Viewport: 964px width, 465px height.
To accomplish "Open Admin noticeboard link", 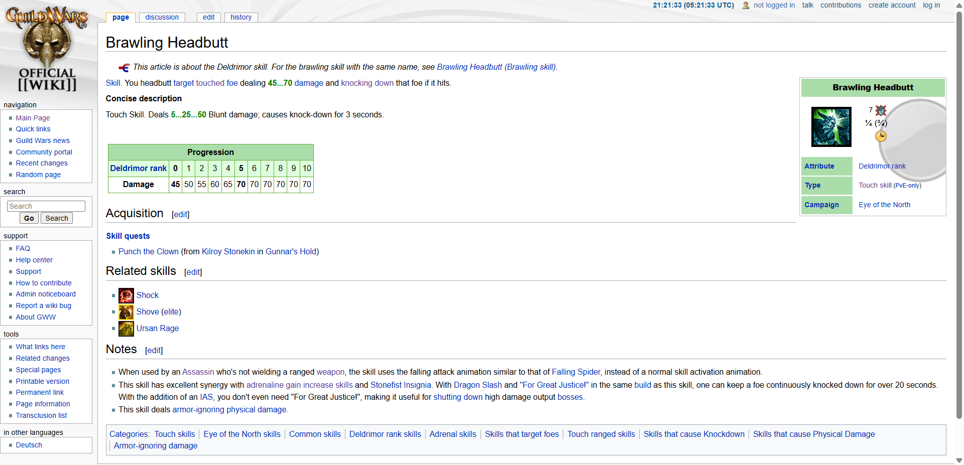I will (x=46, y=294).
